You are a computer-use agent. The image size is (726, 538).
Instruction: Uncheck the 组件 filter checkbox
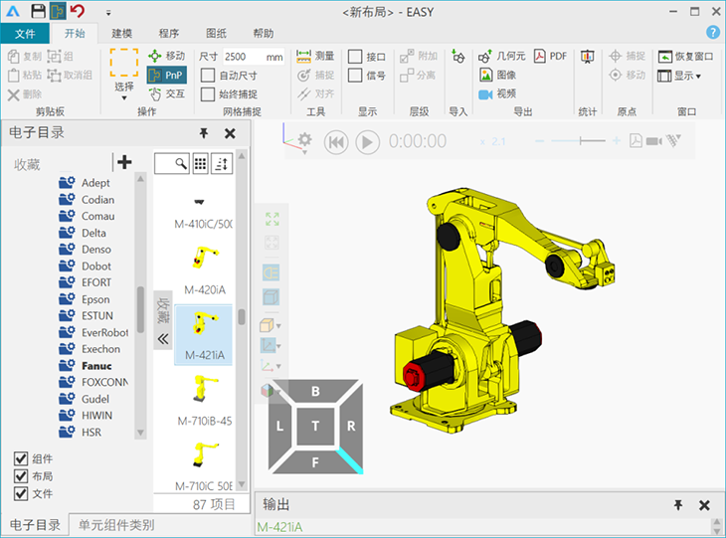coord(21,458)
